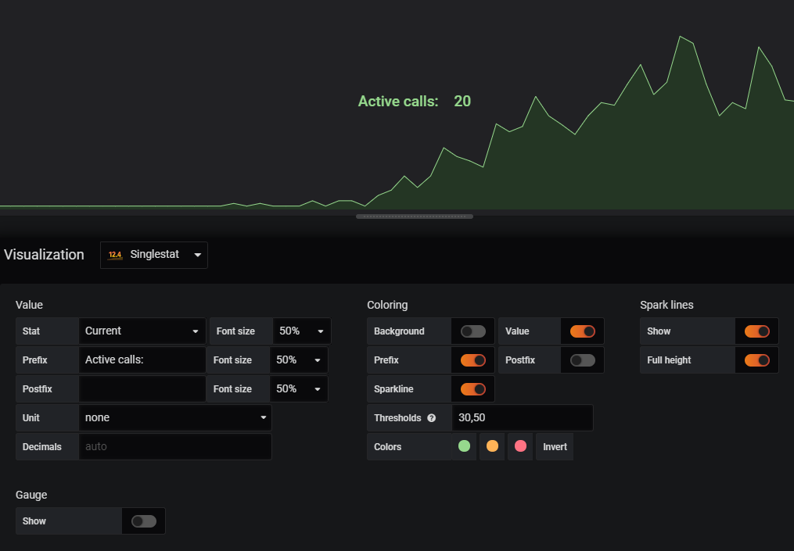Enable the Gauge Show toggle

[144, 521]
